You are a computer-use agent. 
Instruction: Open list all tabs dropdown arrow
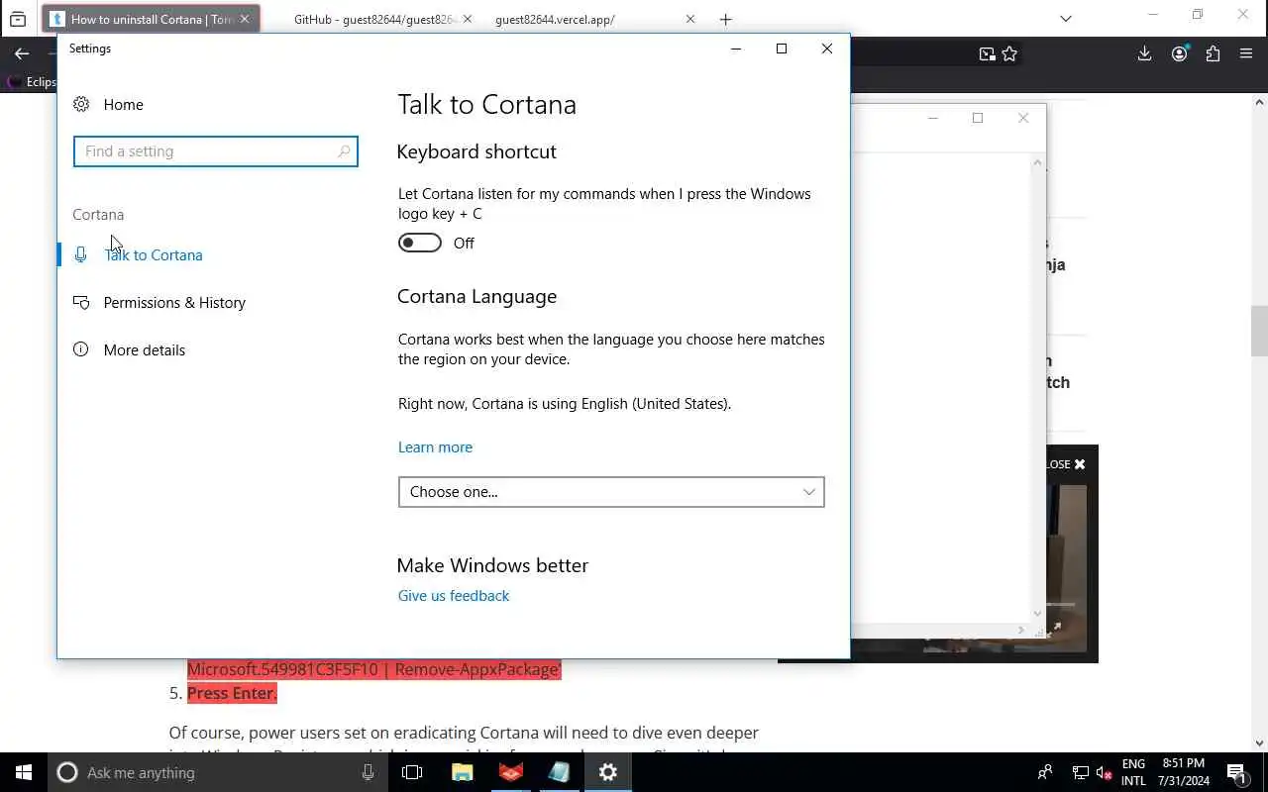(x=1066, y=18)
